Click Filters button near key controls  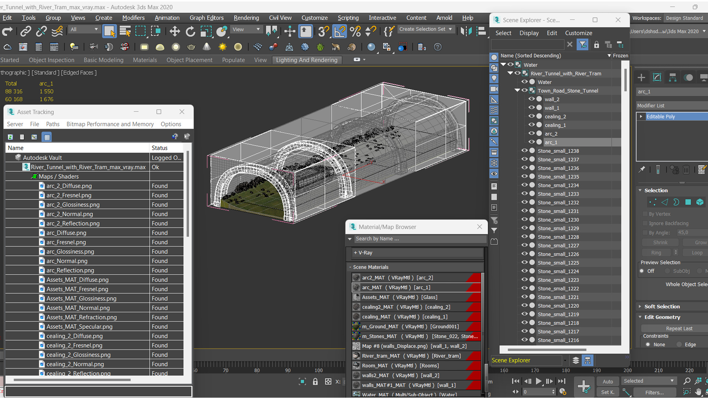[654, 392]
